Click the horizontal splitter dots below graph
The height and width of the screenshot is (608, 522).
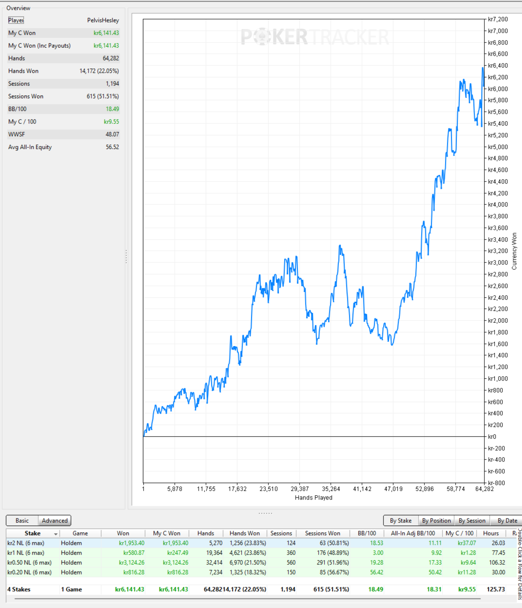point(265,513)
